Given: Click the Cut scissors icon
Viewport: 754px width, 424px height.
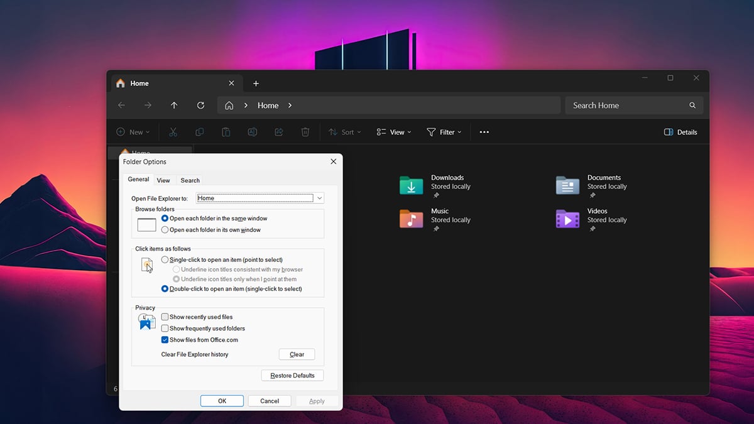Looking at the screenshot, I should 173,132.
